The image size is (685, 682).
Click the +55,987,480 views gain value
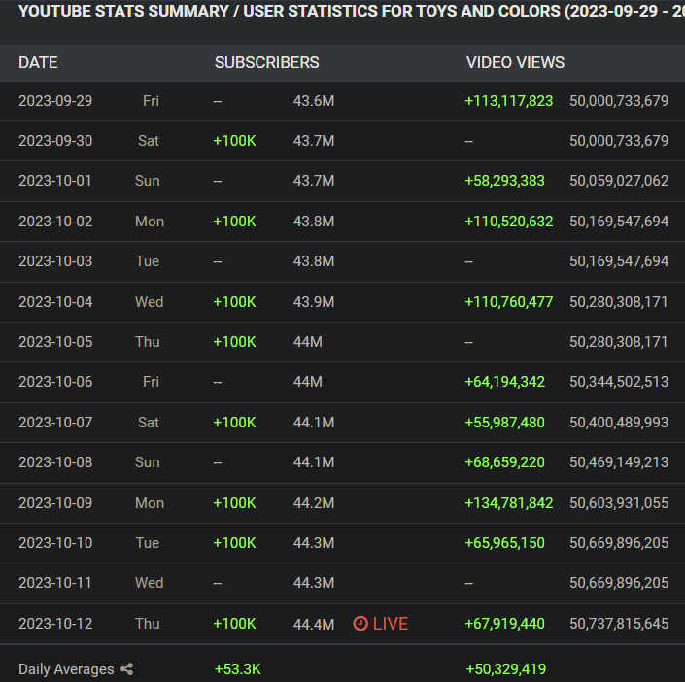point(504,423)
